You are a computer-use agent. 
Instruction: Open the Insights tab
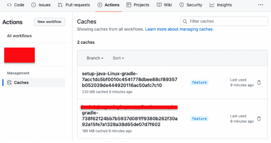pyautogui.click(x=220, y=5)
